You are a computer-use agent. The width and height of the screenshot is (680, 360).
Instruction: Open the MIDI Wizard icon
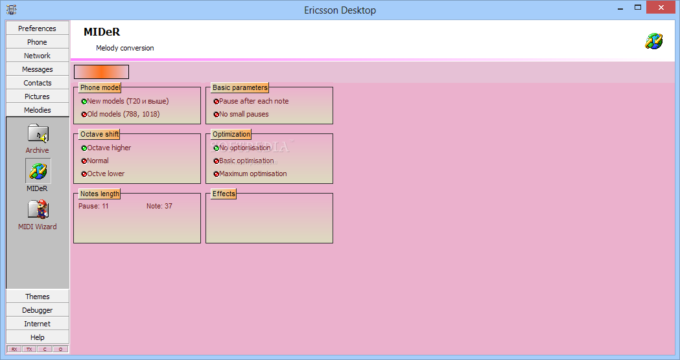(x=38, y=209)
